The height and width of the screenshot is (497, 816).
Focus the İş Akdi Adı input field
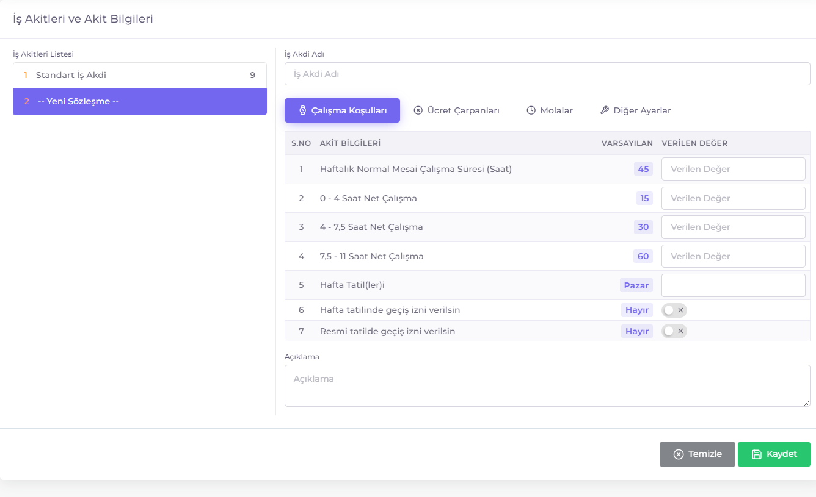[547, 74]
